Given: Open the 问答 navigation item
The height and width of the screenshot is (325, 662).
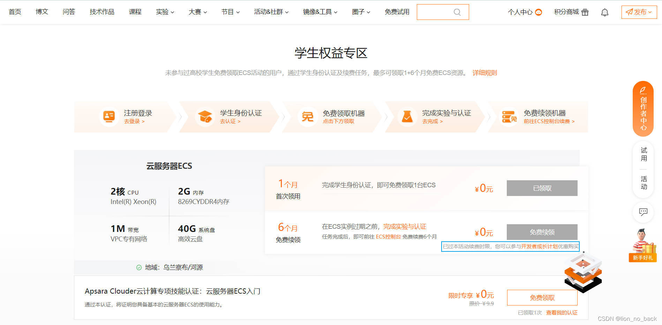Looking at the screenshot, I should click(69, 12).
